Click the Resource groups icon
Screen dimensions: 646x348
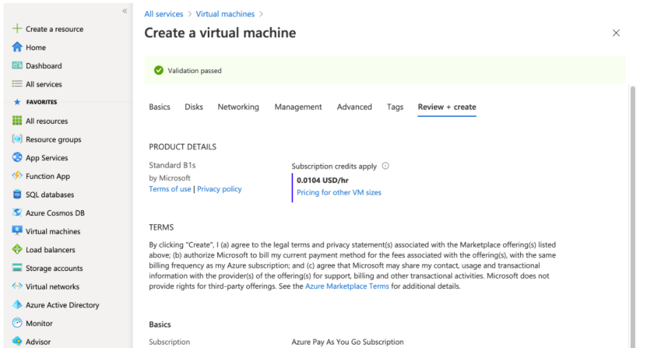(x=17, y=139)
